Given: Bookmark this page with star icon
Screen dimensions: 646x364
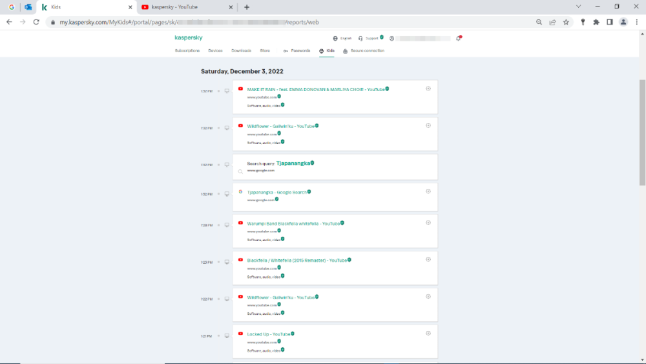Looking at the screenshot, I should 566,22.
